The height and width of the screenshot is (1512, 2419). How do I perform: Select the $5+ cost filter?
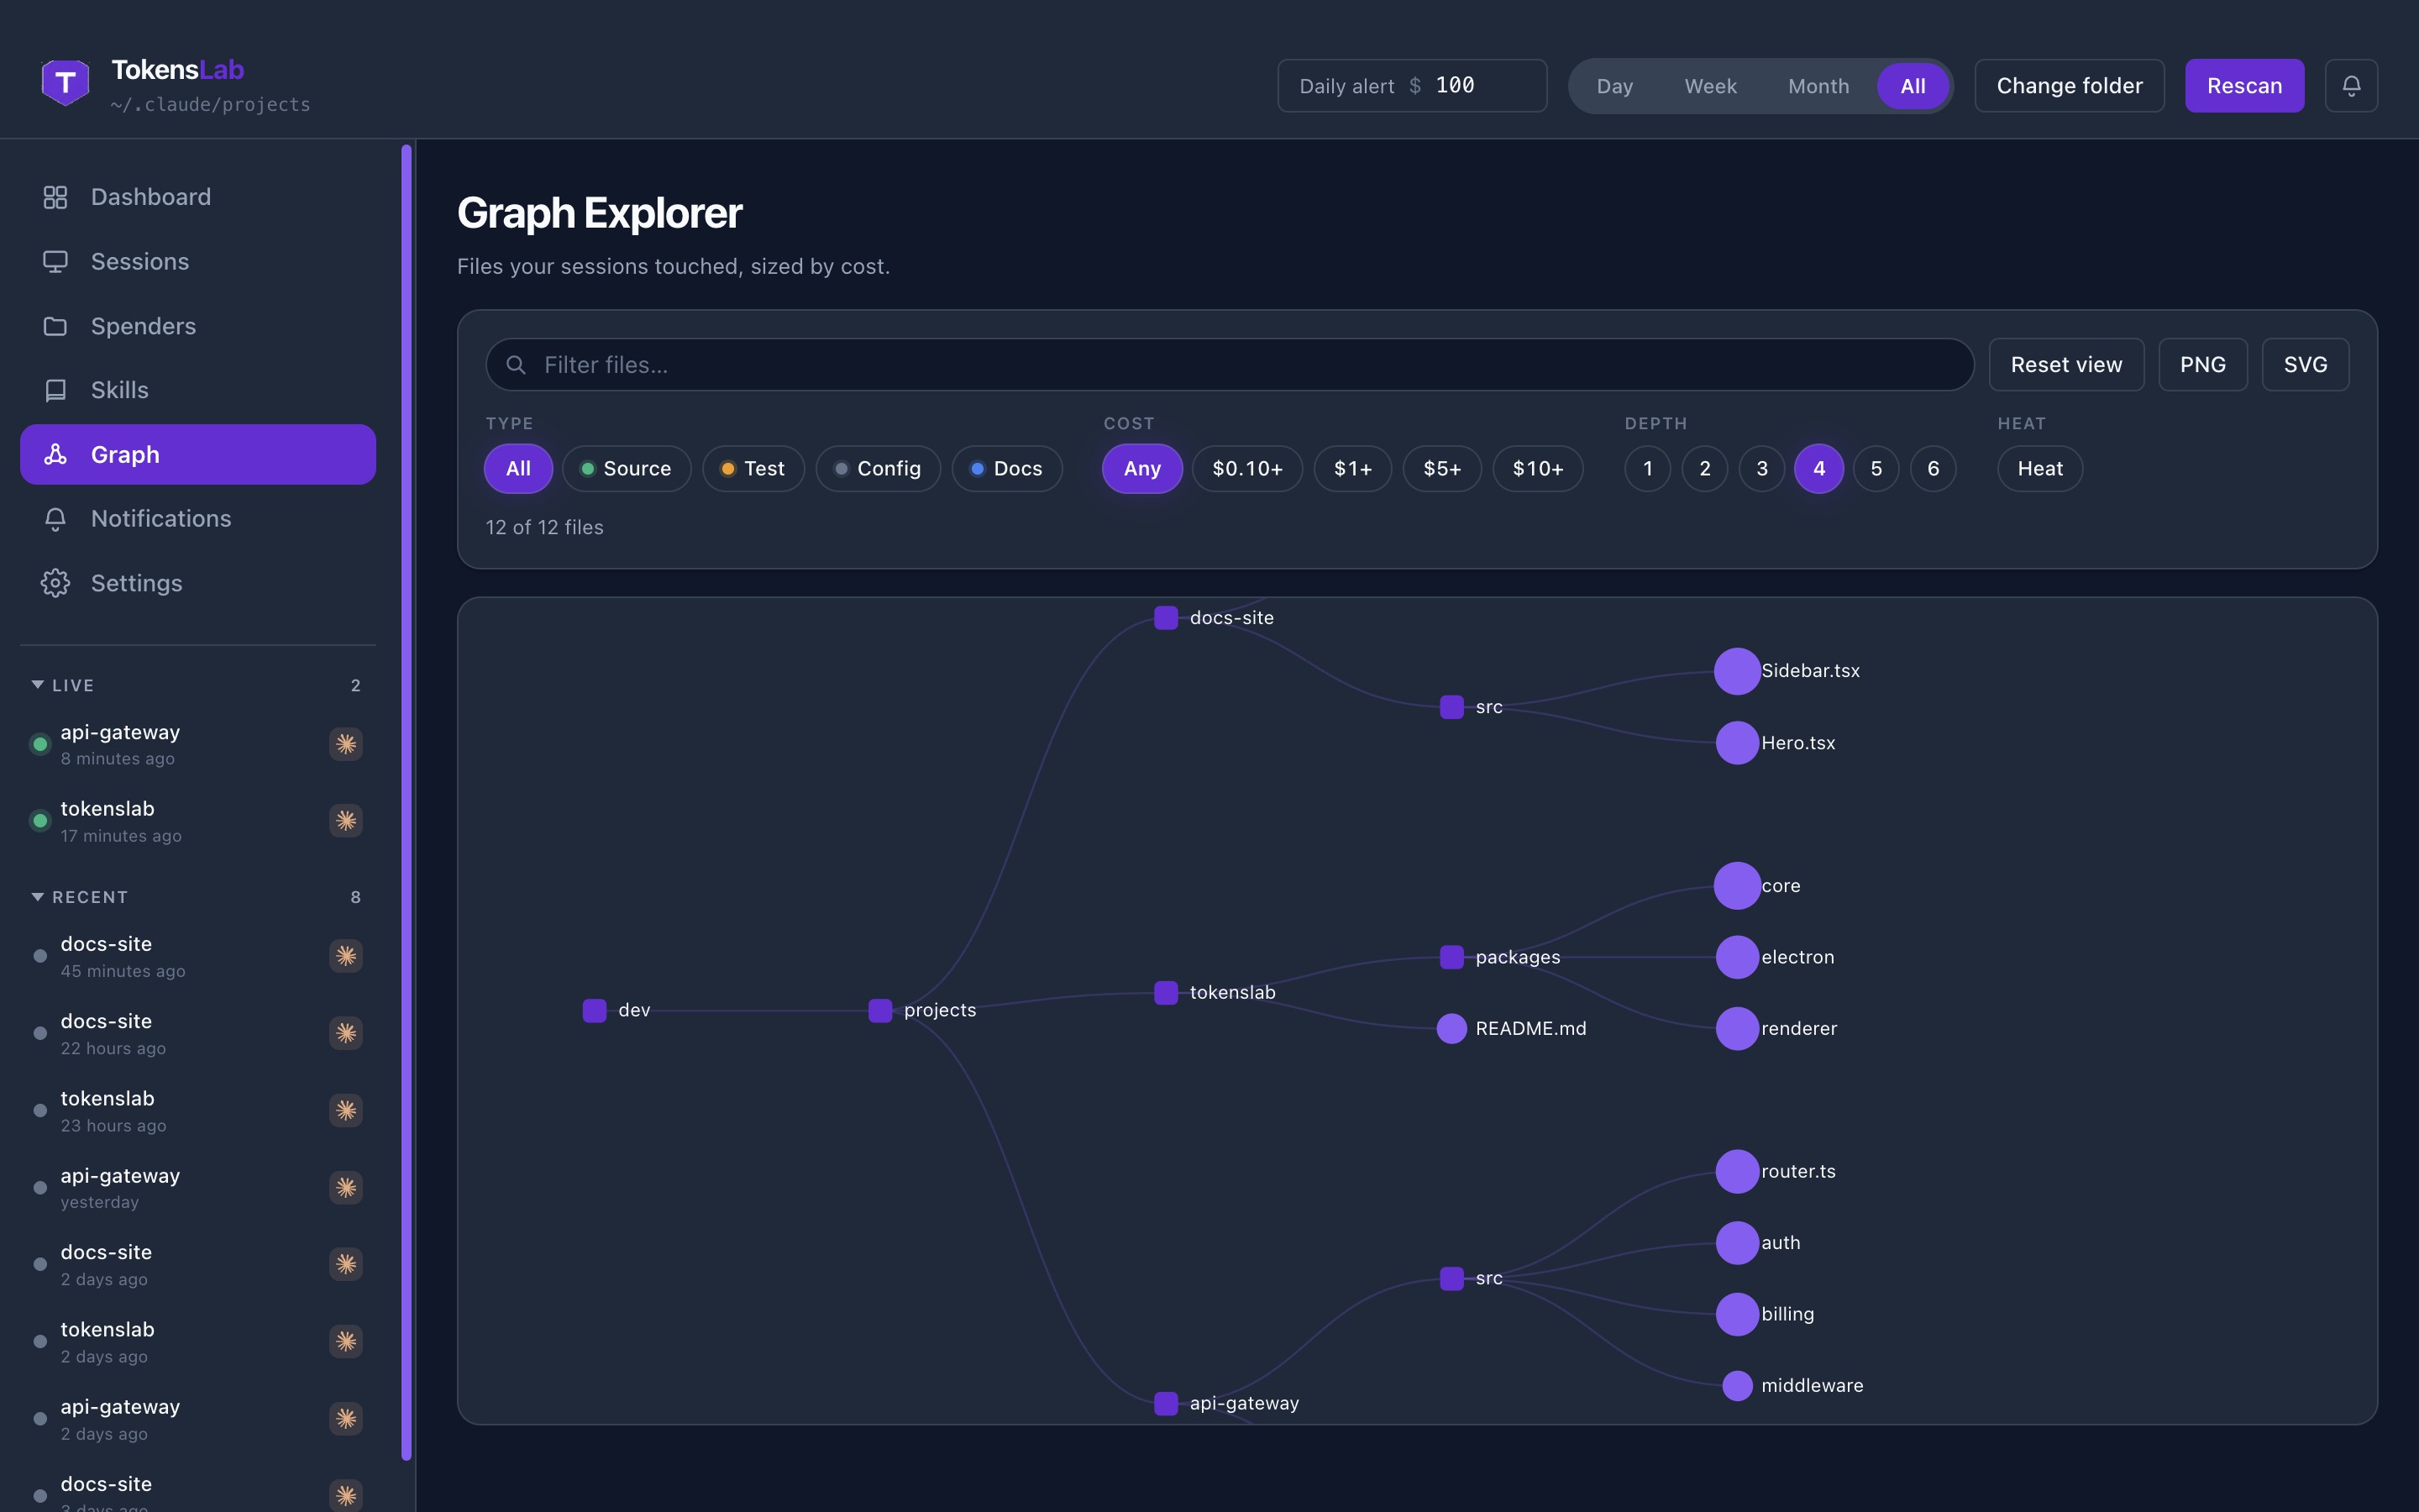coord(1441,469)
